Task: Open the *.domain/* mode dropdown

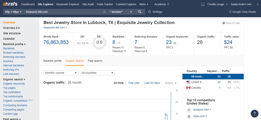Action: 121,12
